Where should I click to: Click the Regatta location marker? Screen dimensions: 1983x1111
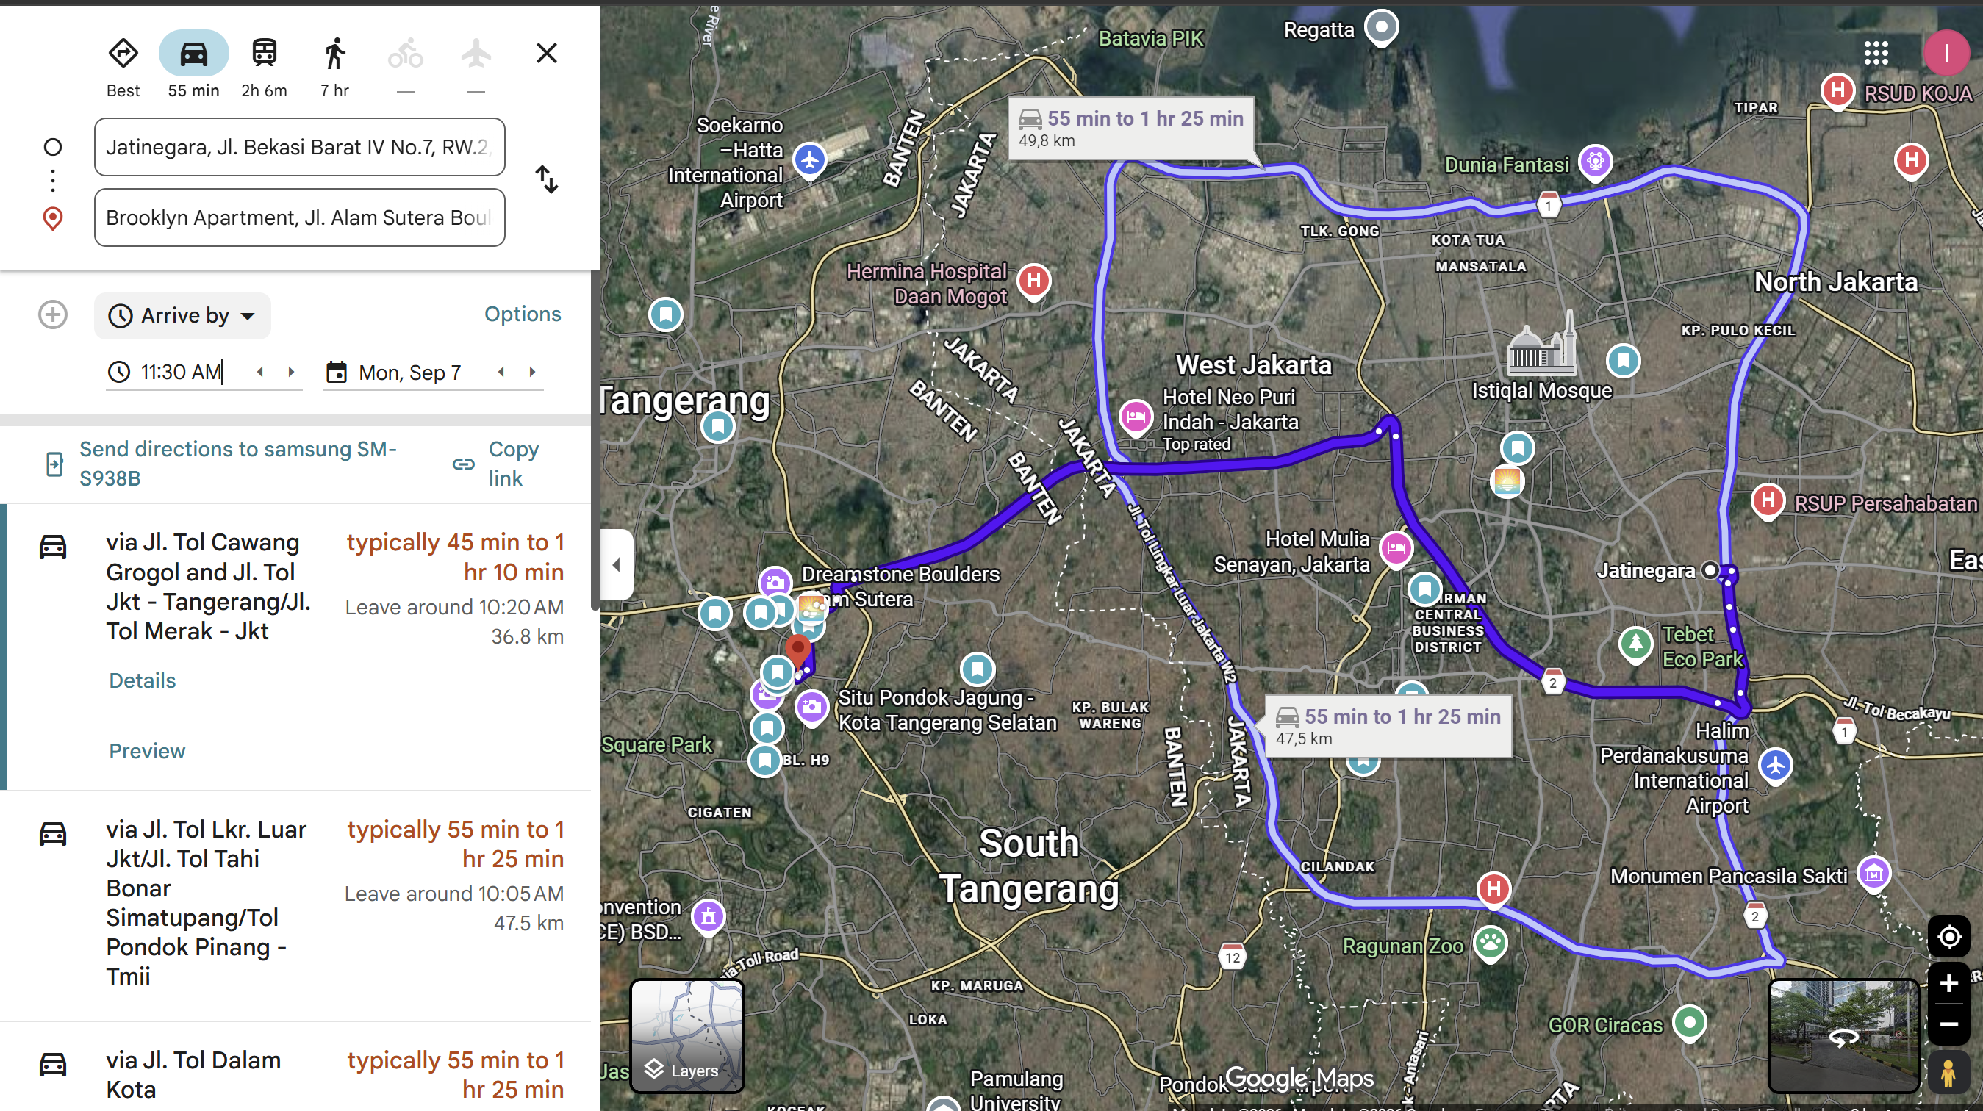point(1381,28)
